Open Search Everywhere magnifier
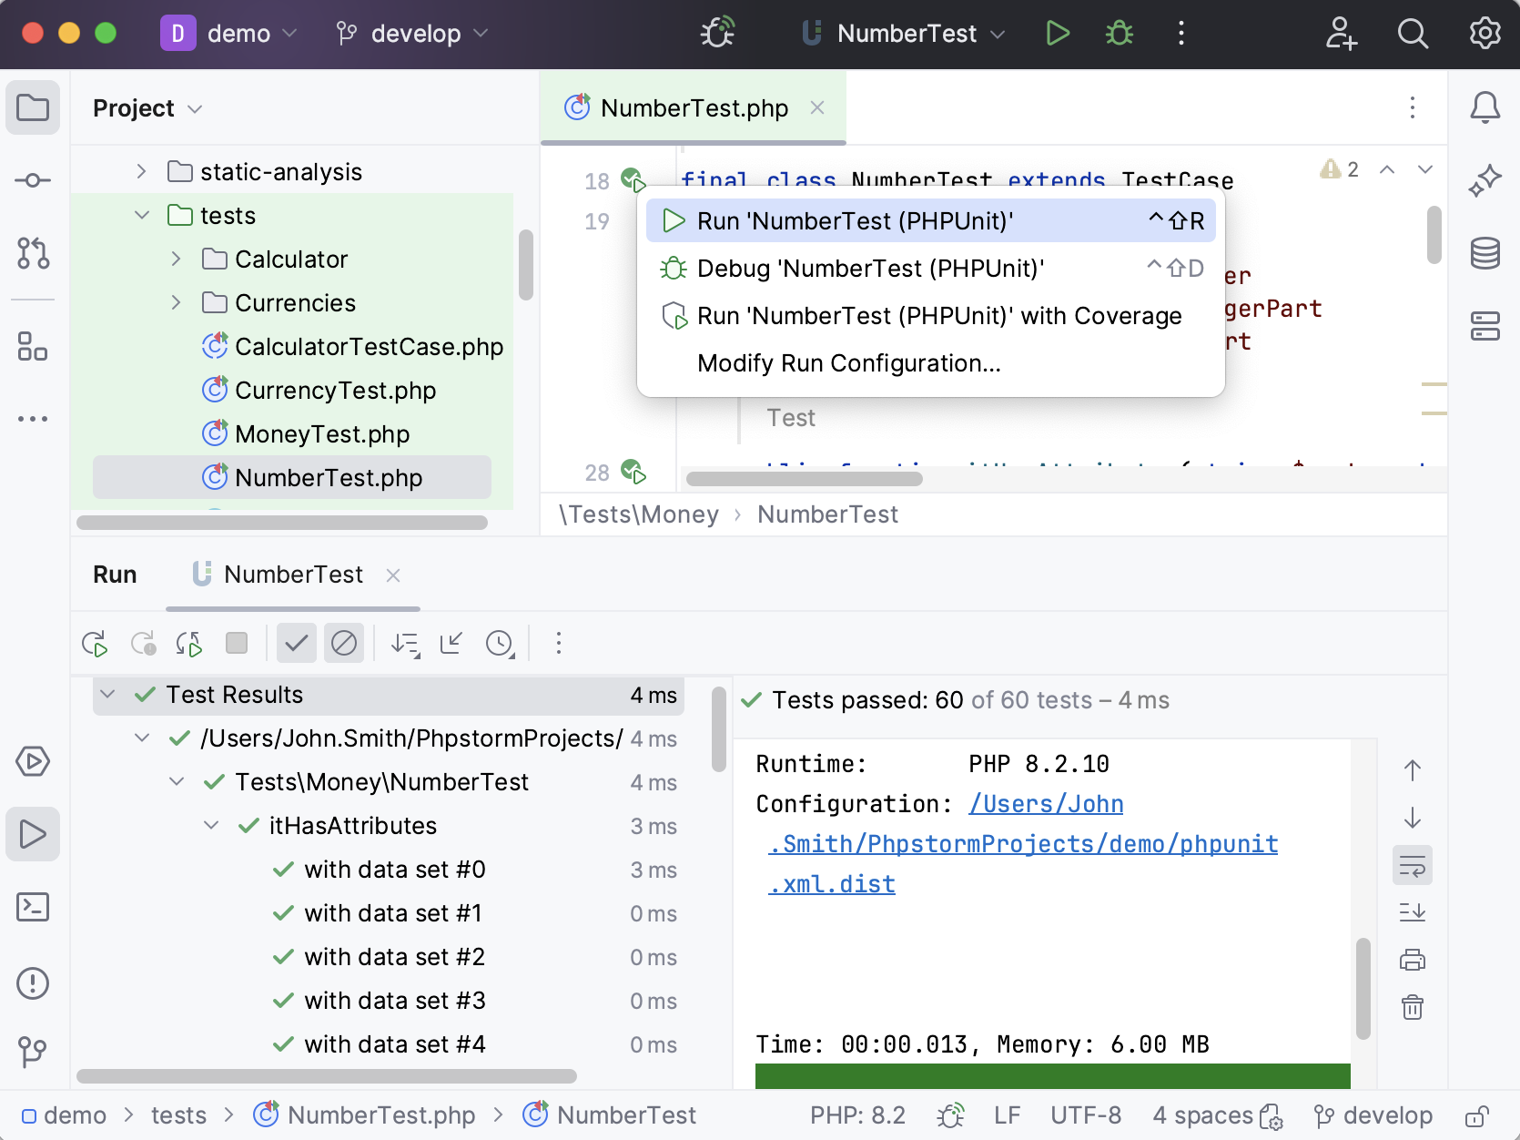This screenshot has width=1520, height=1140. click(1412, 33)
